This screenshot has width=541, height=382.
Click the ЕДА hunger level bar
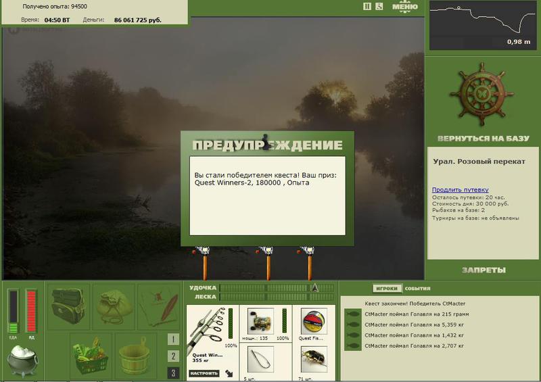pos(13,311)
